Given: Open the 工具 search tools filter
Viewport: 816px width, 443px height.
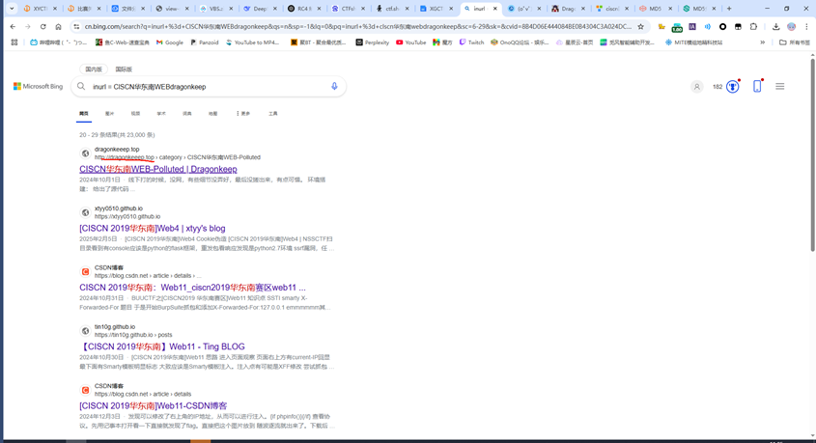Looking at the screenshot, I should tap(273, 114).
